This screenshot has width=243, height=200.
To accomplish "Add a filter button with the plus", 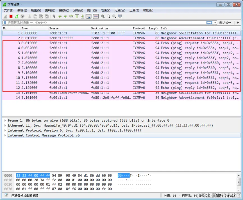I will click(x=238, y=23).
